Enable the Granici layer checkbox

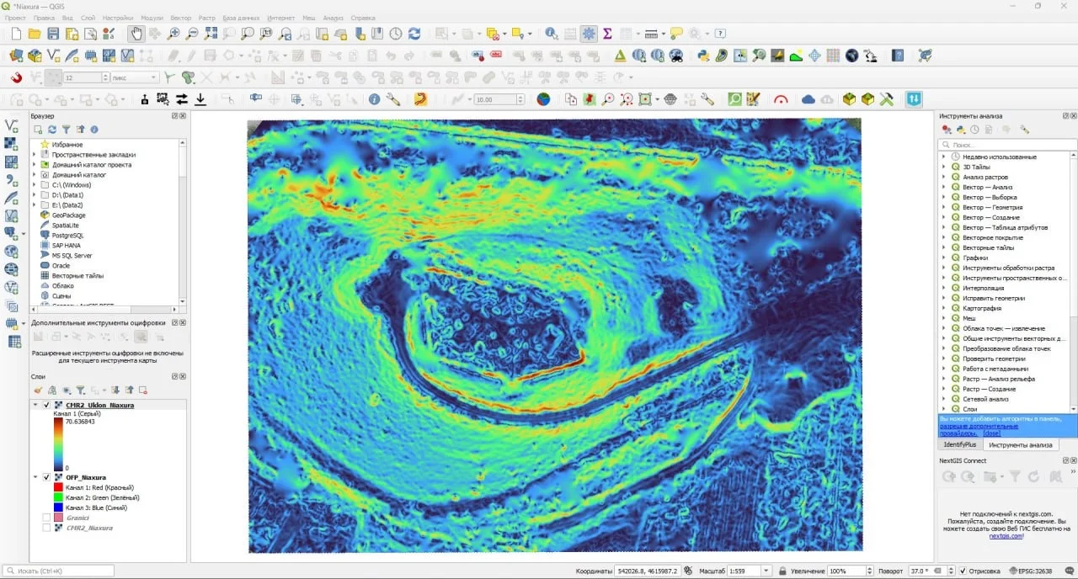(x=48, y=518)
